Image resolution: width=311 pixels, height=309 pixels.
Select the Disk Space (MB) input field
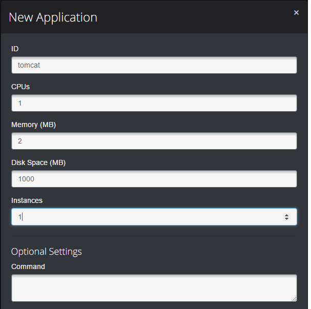[154, 179]
